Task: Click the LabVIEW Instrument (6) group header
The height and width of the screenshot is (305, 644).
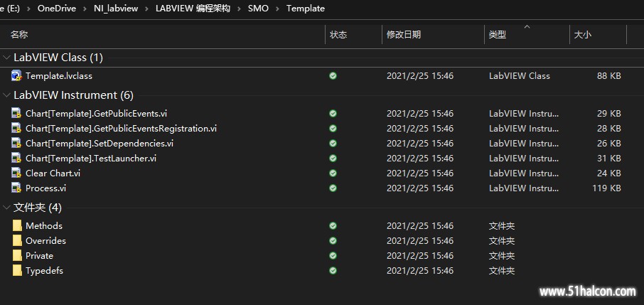Action: [73, 95]
